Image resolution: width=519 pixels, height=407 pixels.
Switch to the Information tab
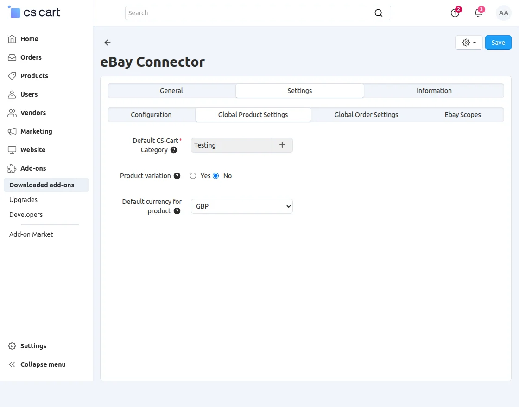pyautogui.click(x=434, y=91)
